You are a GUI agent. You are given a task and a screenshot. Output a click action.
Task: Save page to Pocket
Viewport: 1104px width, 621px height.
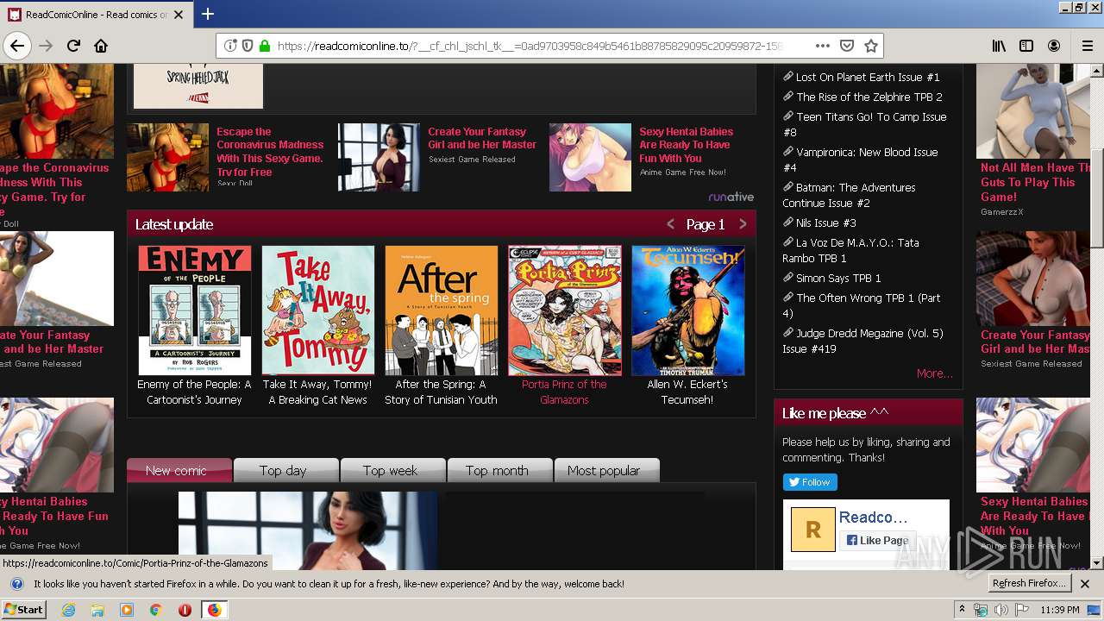[x=847, y=46]
